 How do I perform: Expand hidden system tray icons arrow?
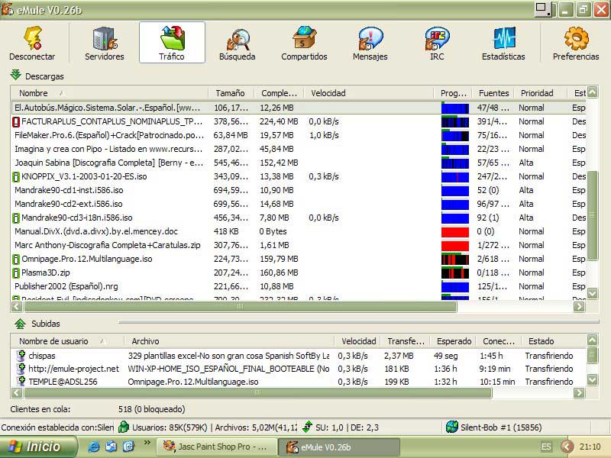coord(567,447)
